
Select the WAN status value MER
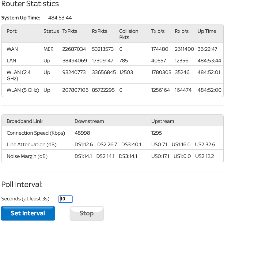point(48,49)
